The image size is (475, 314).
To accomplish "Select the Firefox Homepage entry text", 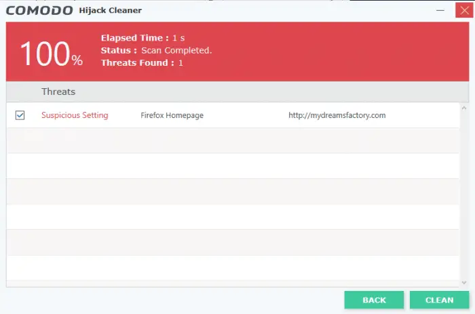I will click(172, 115).
